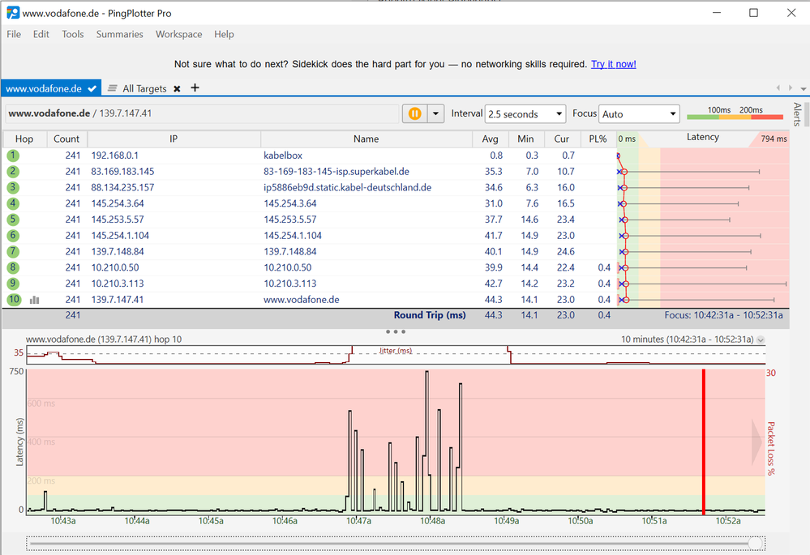
Task: Click the Latency graph column header
Action: 702,137
